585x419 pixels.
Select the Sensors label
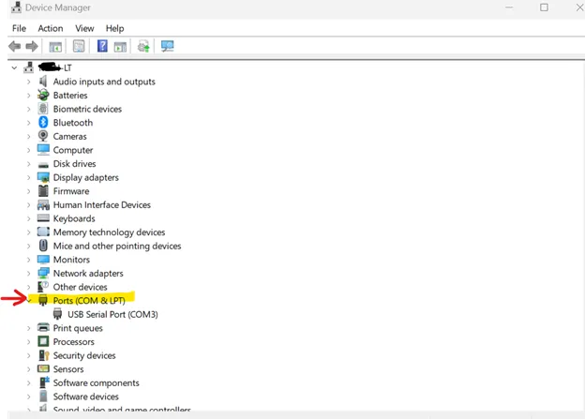tap(68, 369)
